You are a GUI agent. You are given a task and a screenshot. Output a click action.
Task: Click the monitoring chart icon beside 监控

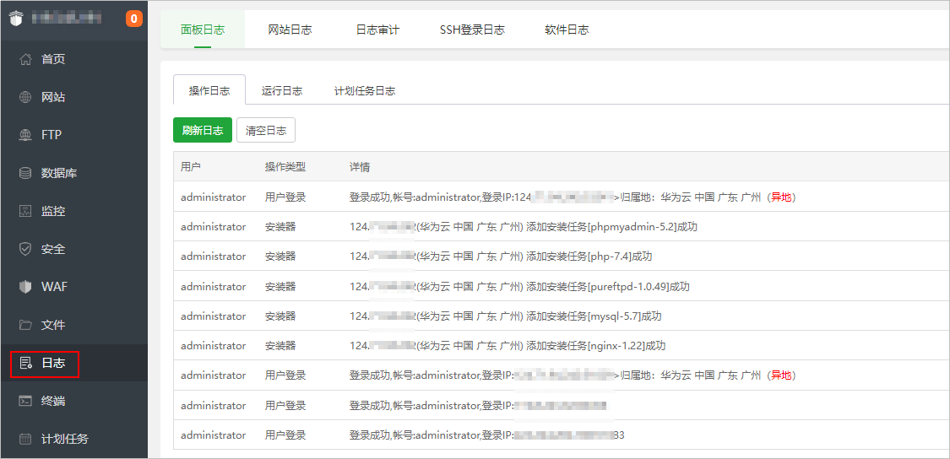(x=25, y=211)
